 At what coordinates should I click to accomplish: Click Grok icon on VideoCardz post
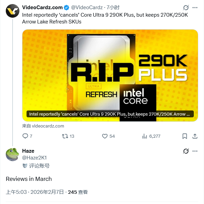(x=186, y=7)
